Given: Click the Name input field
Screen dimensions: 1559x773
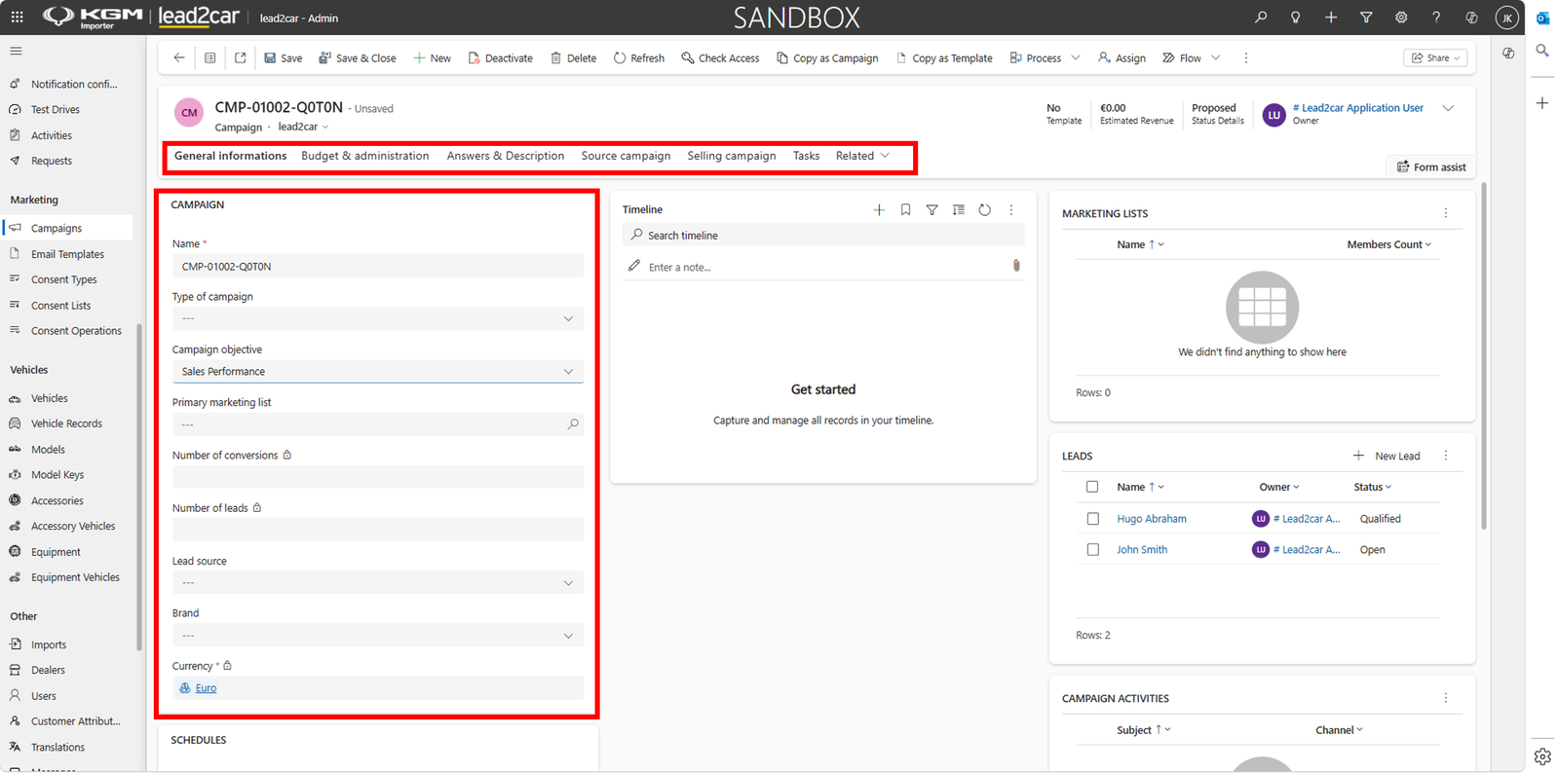Looking at the screenshot, I should (x=378, y=266).
